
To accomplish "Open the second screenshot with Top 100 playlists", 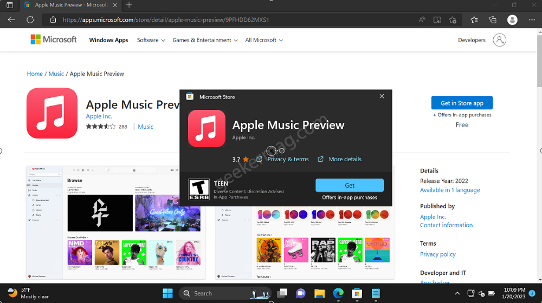I will coord(305,242).
